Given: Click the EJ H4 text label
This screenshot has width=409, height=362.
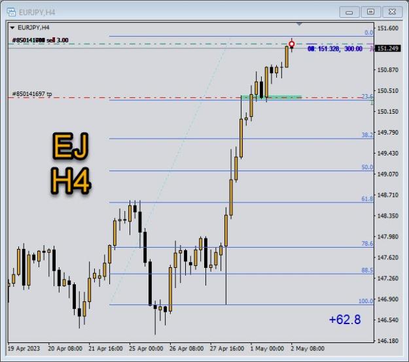Looking at the screenshot, I should coord(71,163).
